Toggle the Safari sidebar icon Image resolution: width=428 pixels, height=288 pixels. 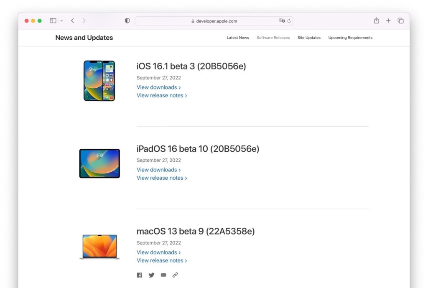click(53, 20)
